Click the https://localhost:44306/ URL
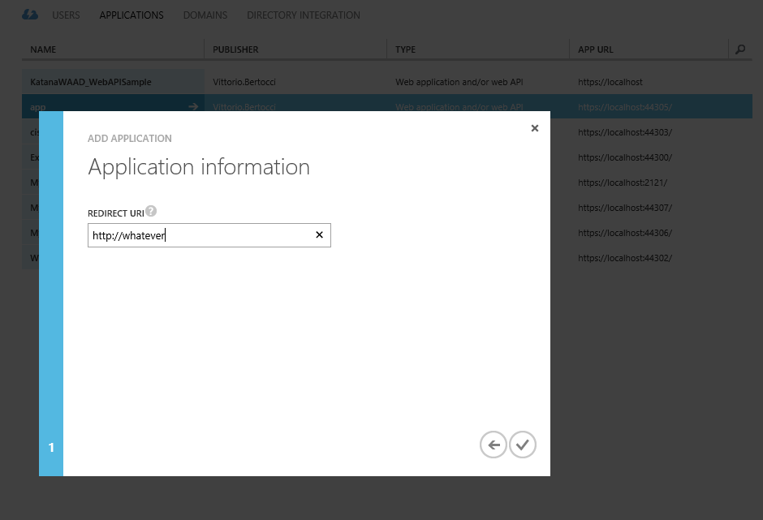Image resolution: width=763 pixels, height=520 pixels. click(625, 233)
